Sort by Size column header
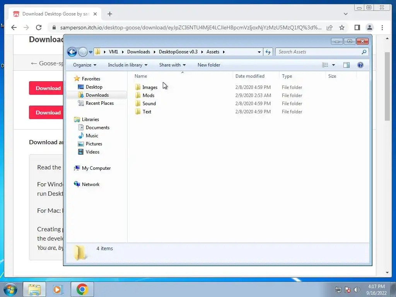Screen dimensions: 396x297 pos(341,76)
